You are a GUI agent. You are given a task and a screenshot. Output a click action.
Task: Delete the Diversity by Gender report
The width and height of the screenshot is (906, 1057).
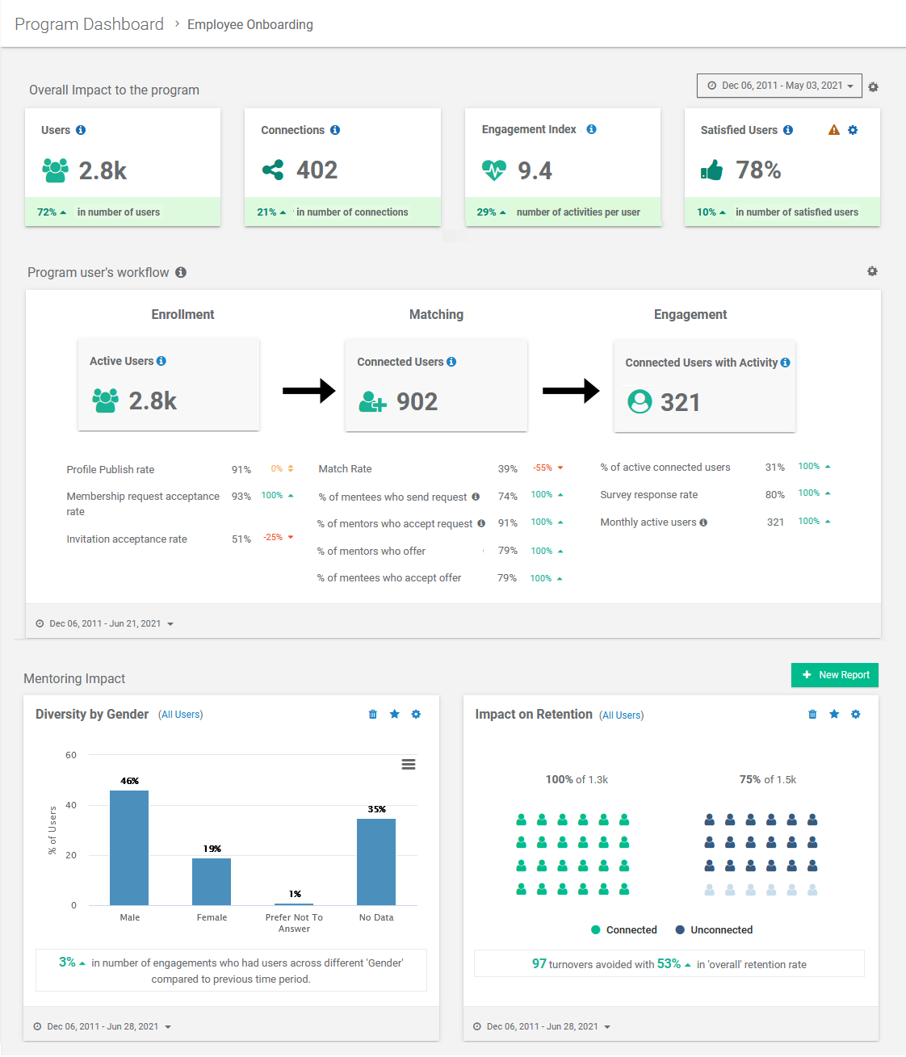pyautogui.click(x=372, y=714)
